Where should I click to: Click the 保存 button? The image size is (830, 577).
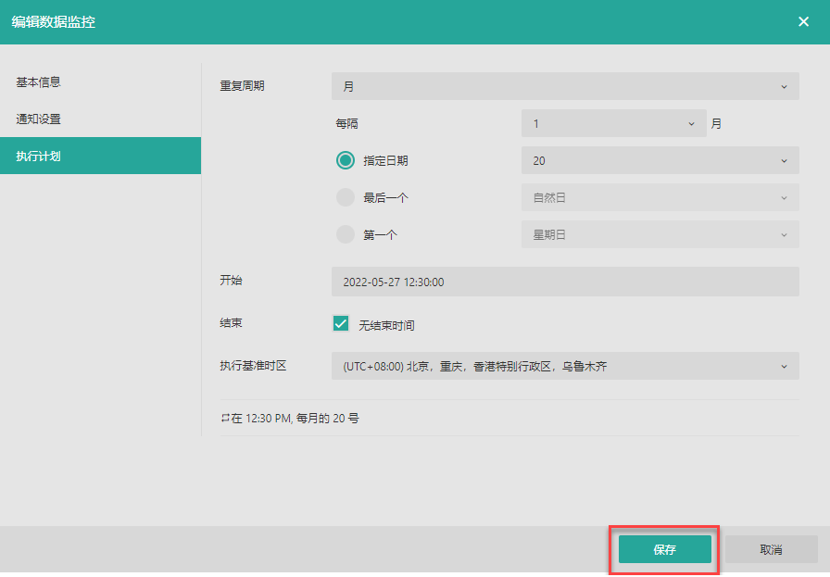[x=664, y=549]
